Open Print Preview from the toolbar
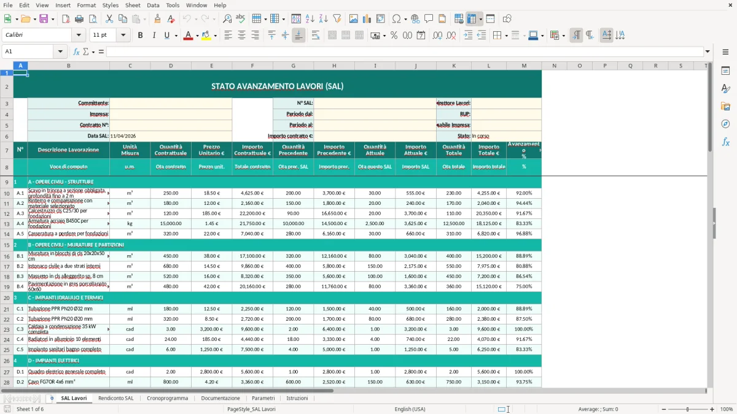Viewport: 737px width, 414px height. [92, 19]
